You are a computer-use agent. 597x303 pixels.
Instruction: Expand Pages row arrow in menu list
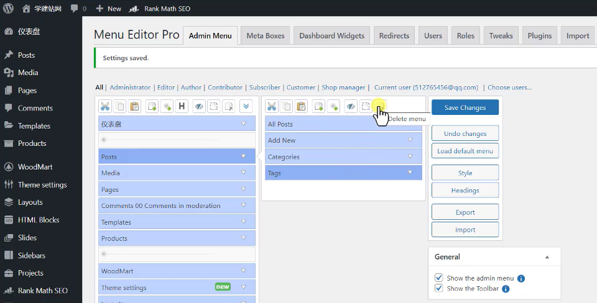244,189
